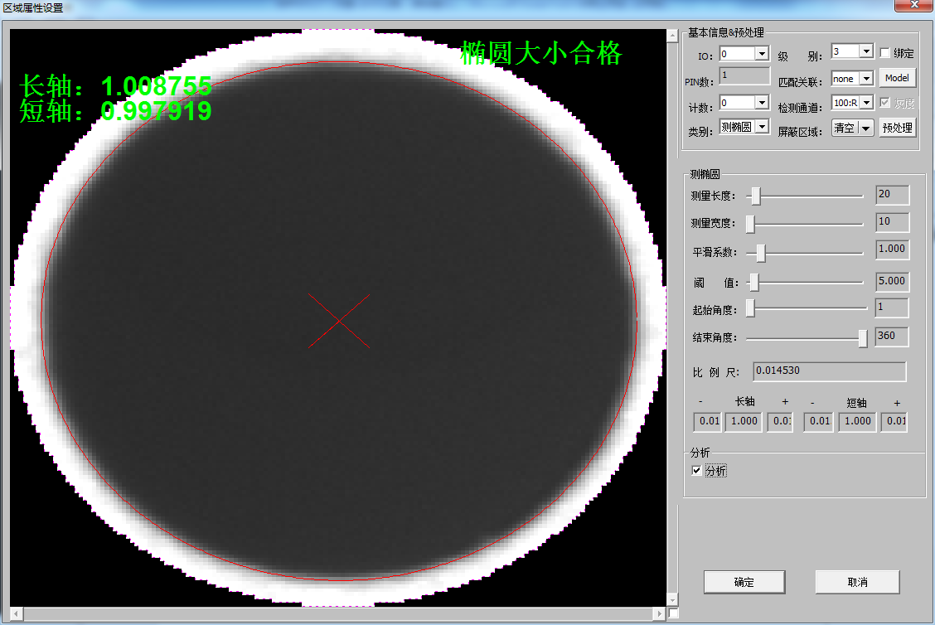Click the 结束角度 slider handle
Screen dimensions: 935x625
click(x=863, y=338)
